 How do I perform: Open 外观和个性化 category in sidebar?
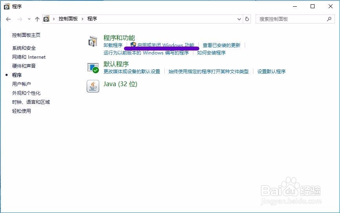[26, 93]
